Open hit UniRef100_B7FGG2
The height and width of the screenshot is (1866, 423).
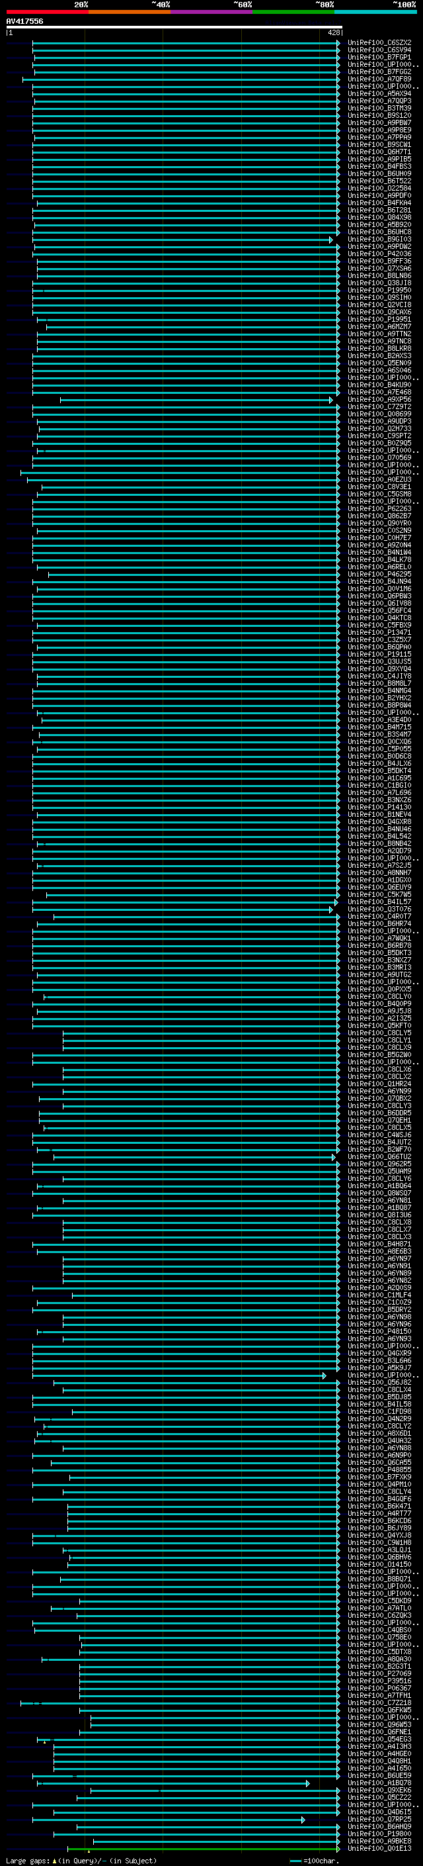(x=379, y=71)
